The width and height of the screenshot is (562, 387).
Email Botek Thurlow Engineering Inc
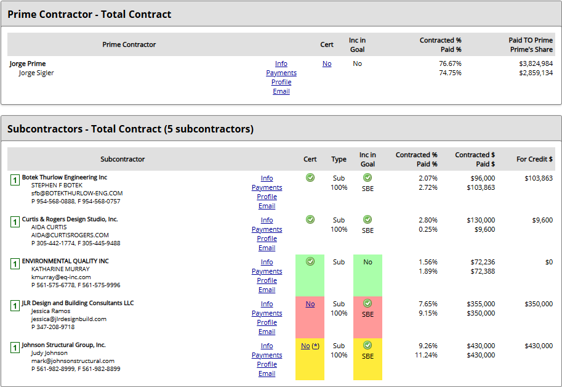coord(267,206)
